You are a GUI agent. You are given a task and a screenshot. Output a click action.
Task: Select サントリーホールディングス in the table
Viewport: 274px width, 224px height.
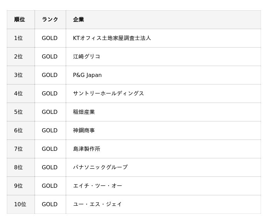pyautogui.click(x=108, y=93)
